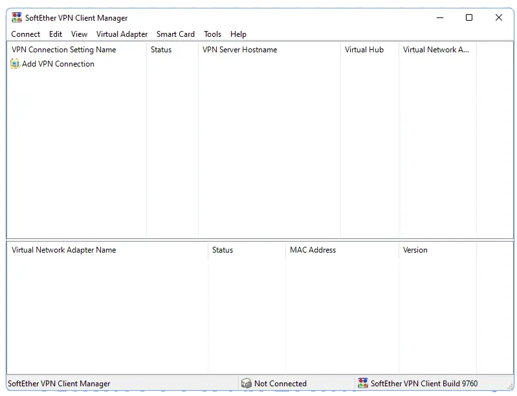Viewport: 517px width, 396px height.
Task: Open the Connect menu
Action: point(26,34)
